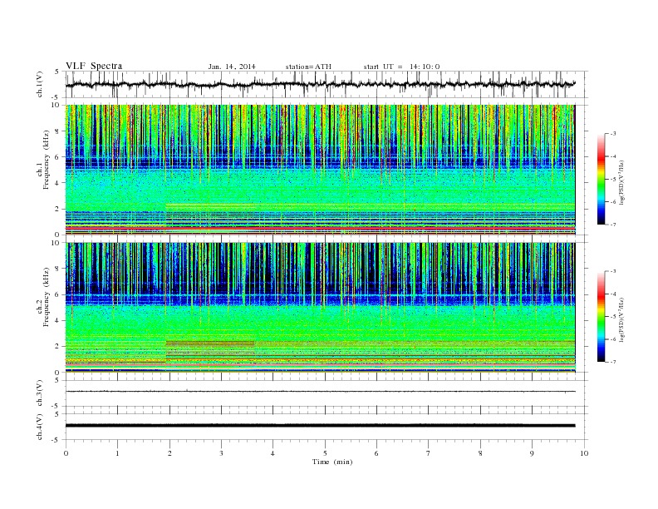Click the '-7' tick on ch.2 colorbar
Screen dimensions: 658x509
pyautogui.click(x=612, y=362)
